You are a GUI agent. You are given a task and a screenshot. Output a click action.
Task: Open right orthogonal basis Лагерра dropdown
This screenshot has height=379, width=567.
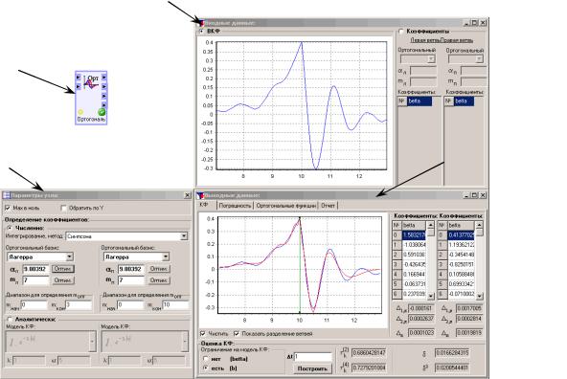point(166,256)
